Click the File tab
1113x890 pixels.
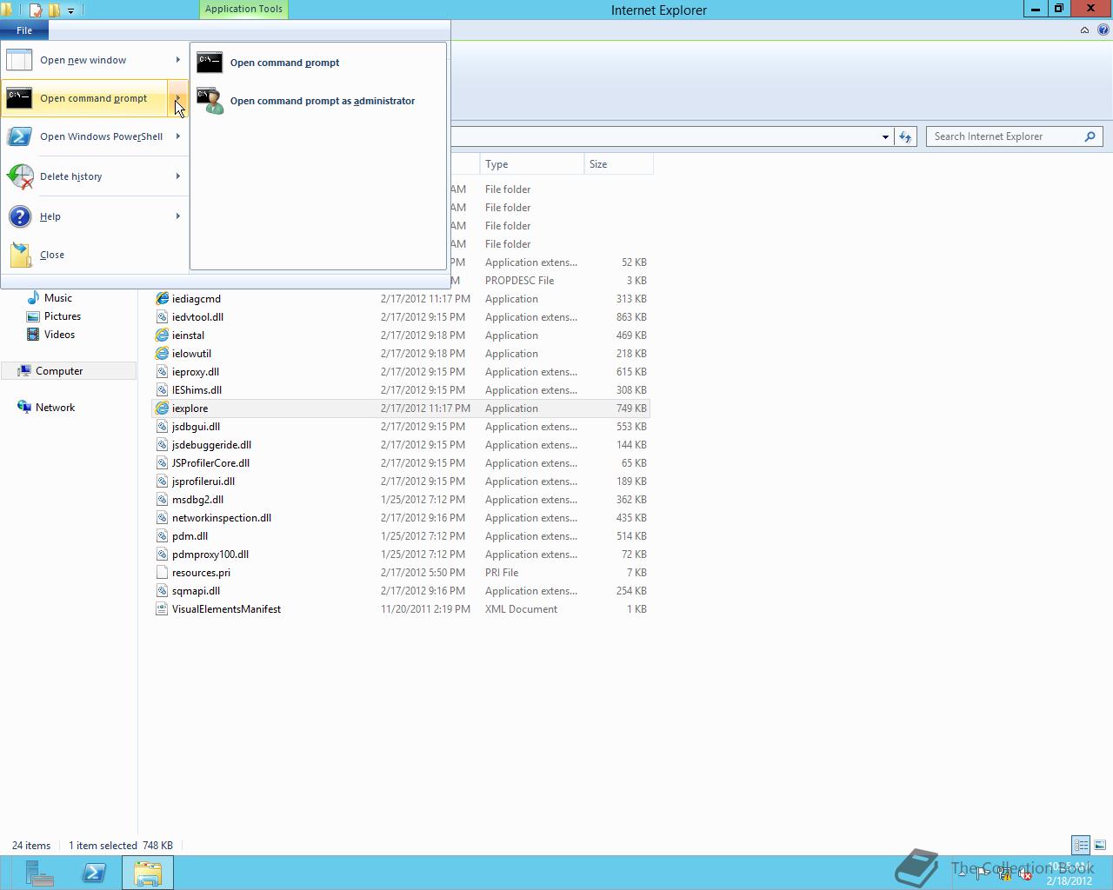click(x=24, y=30)
